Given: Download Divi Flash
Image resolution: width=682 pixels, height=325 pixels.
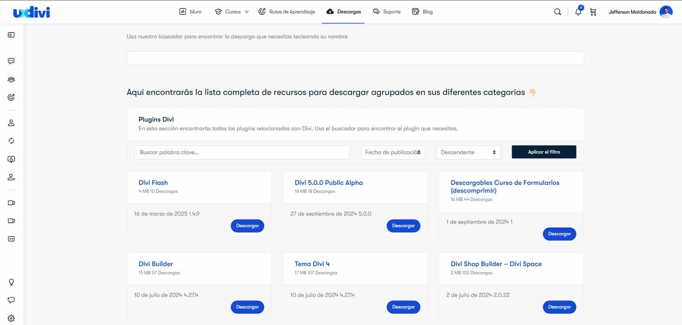Looking at the screenshot, I should pyautogui.click(x=247, y=226).
